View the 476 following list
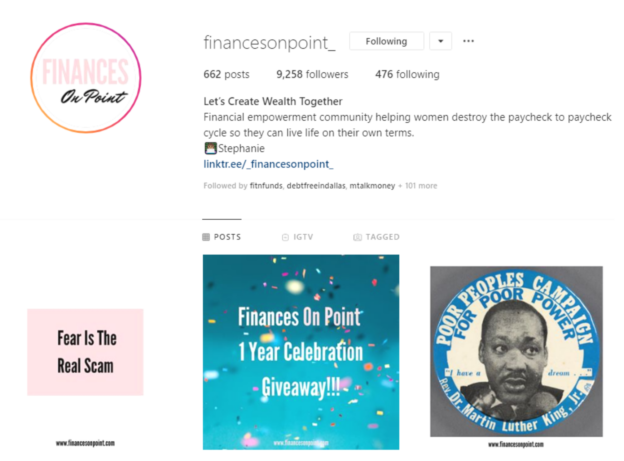 (x=407, y=74)
